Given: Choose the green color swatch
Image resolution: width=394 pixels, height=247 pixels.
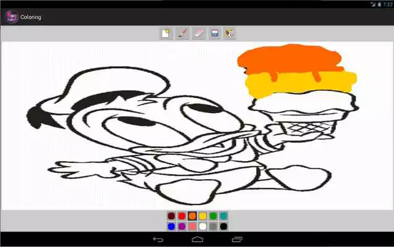Looking at the screenshot, I should [x=213, y=216].
